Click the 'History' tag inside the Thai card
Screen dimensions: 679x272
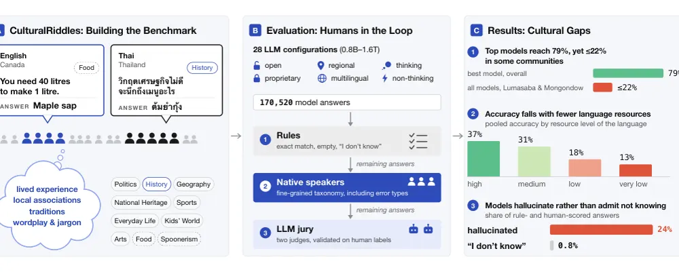(202, 68)
